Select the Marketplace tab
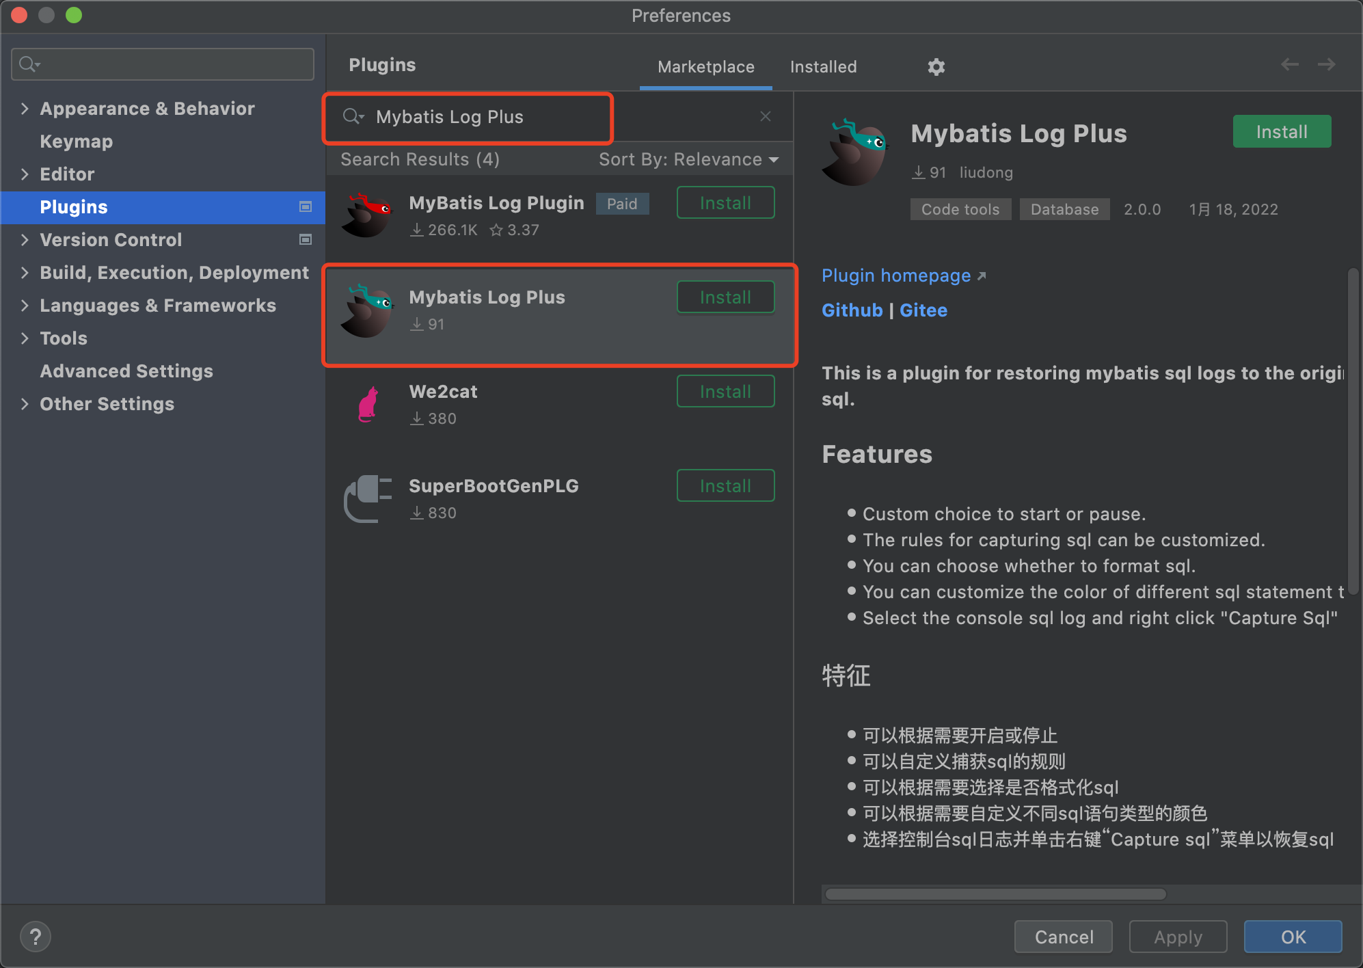The image size is (1363, 968). 705,67
